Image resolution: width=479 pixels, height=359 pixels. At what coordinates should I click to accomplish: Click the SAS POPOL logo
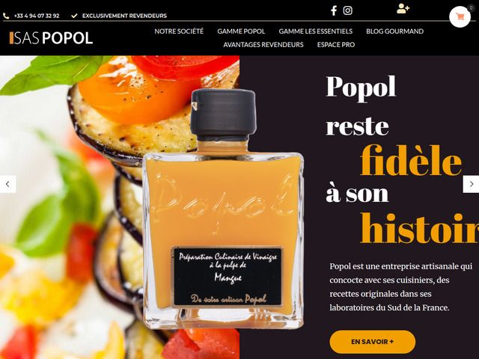[x=51, y=38]
